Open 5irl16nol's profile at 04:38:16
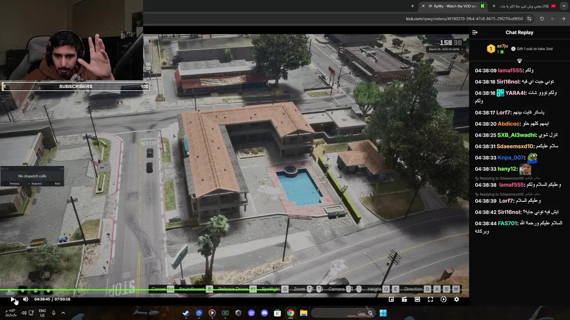 [x=508, y=82]
